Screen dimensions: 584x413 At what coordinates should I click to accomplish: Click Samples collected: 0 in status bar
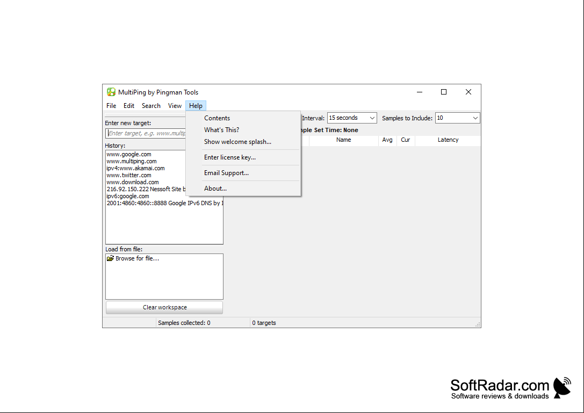point(184,323)
